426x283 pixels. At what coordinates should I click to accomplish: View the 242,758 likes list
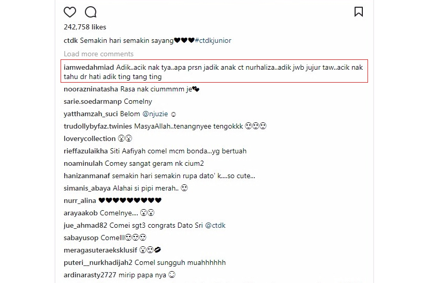[85, 27]
